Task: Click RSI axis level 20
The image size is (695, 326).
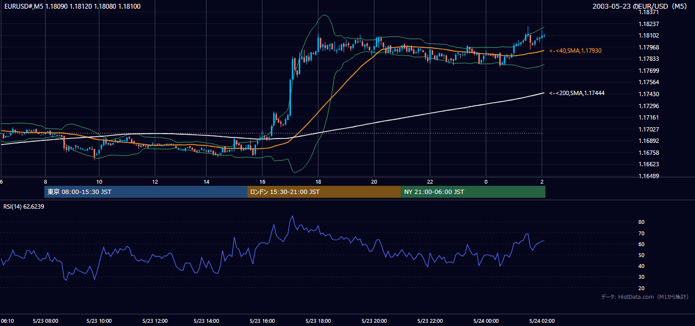Action: (x=641, y=288)
